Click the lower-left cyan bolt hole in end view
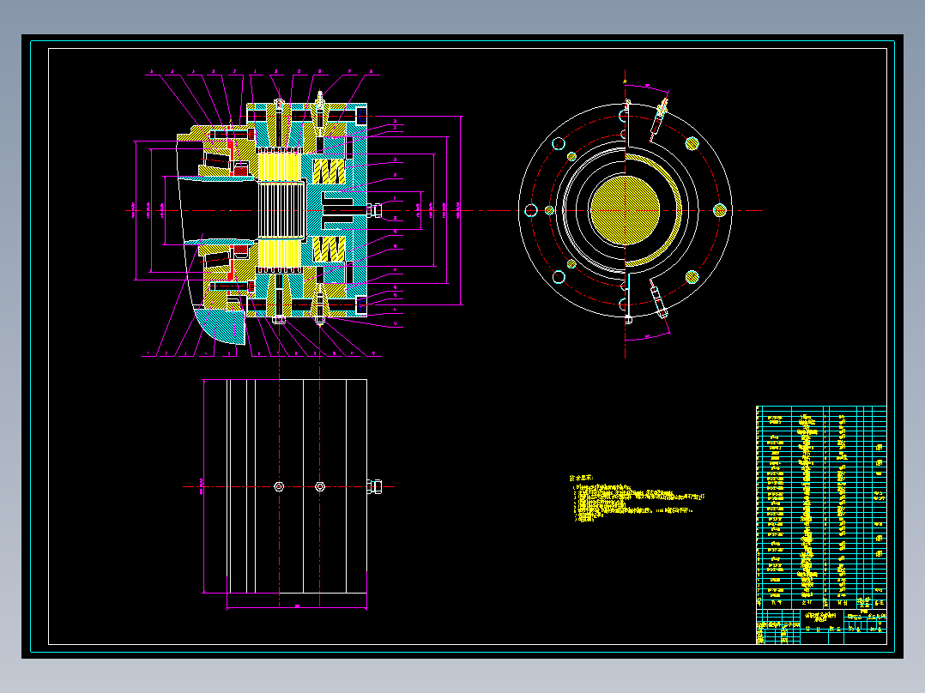 point(559,277)
